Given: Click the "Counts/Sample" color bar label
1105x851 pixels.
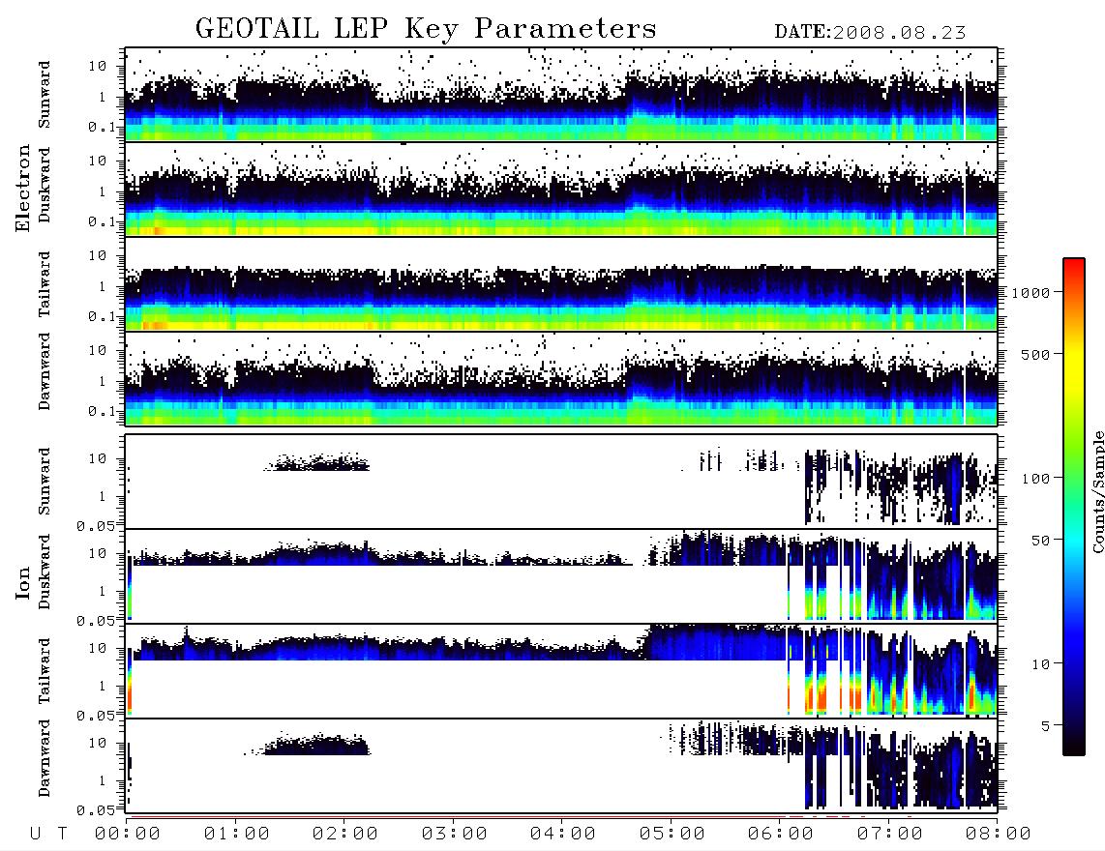Looking at the screenshot, I should 1097,491.
